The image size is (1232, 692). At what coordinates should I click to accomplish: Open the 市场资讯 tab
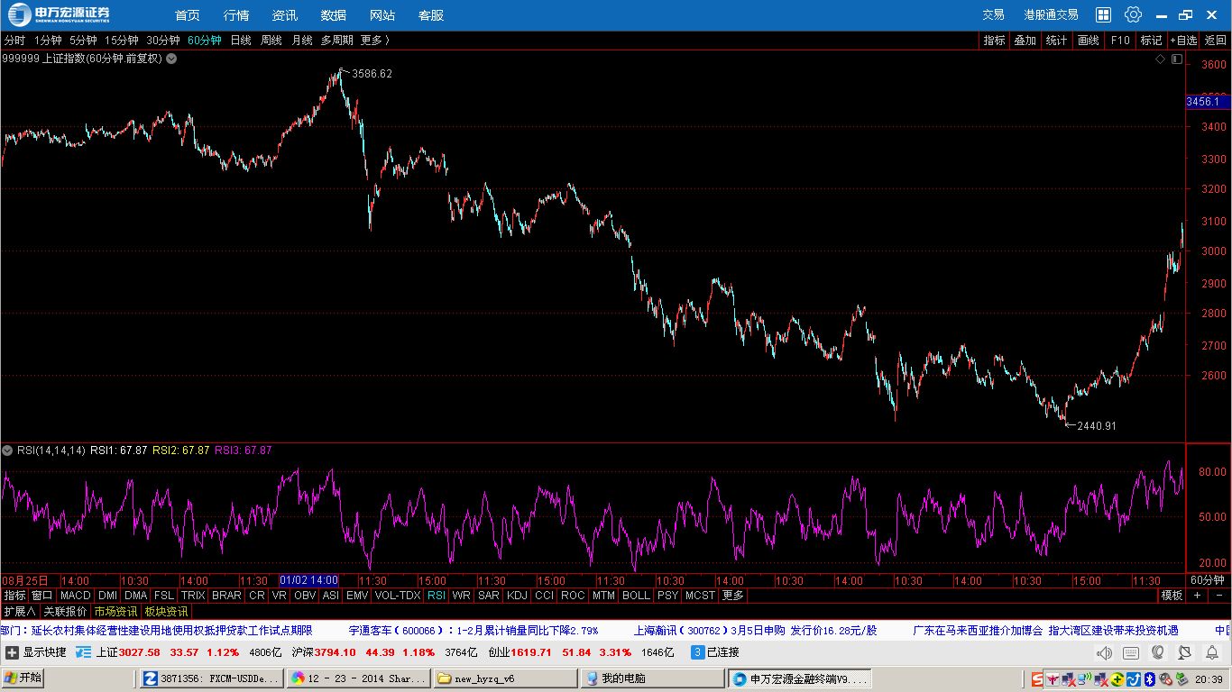pyautogui.click(x=115, y=612)
